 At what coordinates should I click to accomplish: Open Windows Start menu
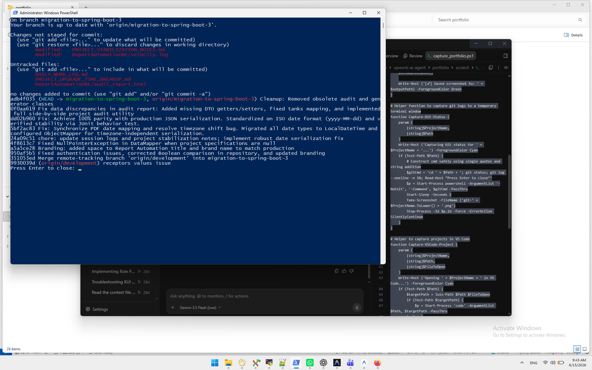215,363
